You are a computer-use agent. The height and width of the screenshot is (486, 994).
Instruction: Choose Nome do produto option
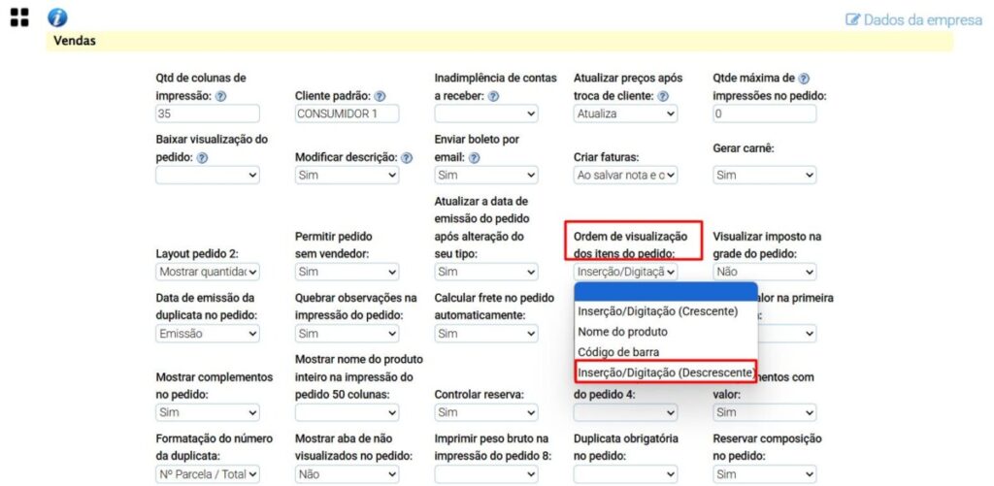tap(666, 332)
